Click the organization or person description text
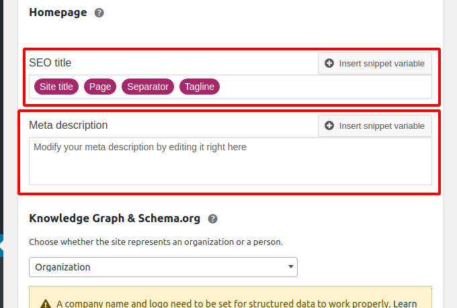The image size is (457, 308). click(156, 242)
